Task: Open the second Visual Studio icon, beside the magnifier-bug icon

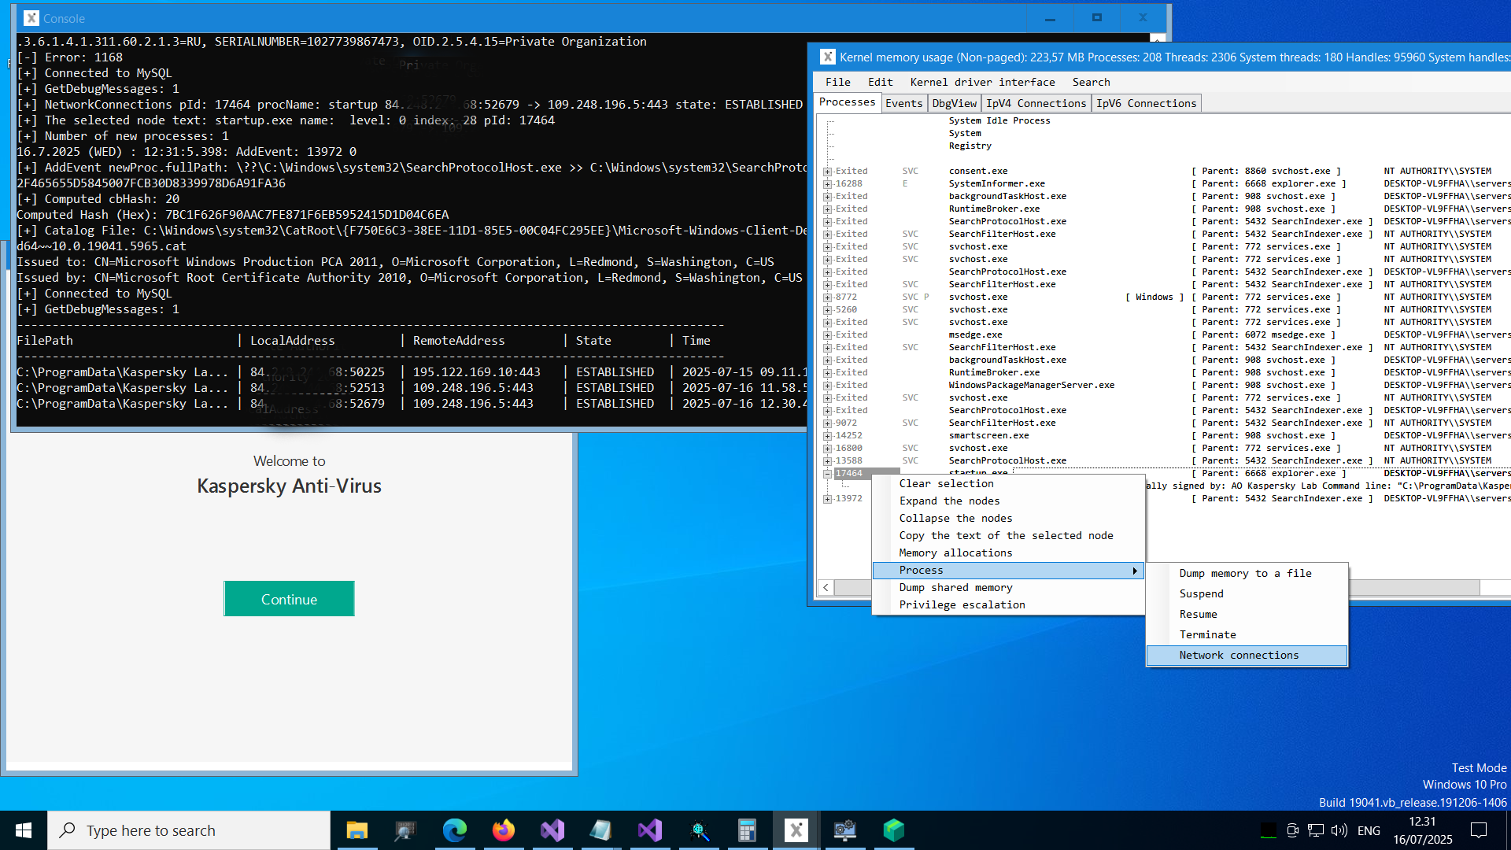Action: pyautogui.click(x=650, y=830)
